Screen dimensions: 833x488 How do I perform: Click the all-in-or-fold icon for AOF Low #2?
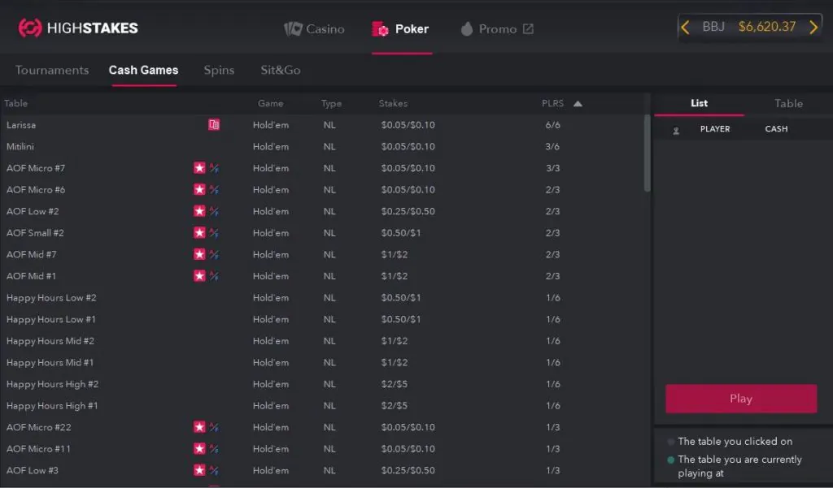point(215,211)
